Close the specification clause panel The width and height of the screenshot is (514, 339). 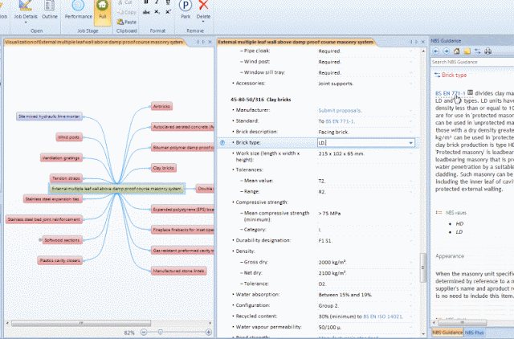[x=423, y=42]
